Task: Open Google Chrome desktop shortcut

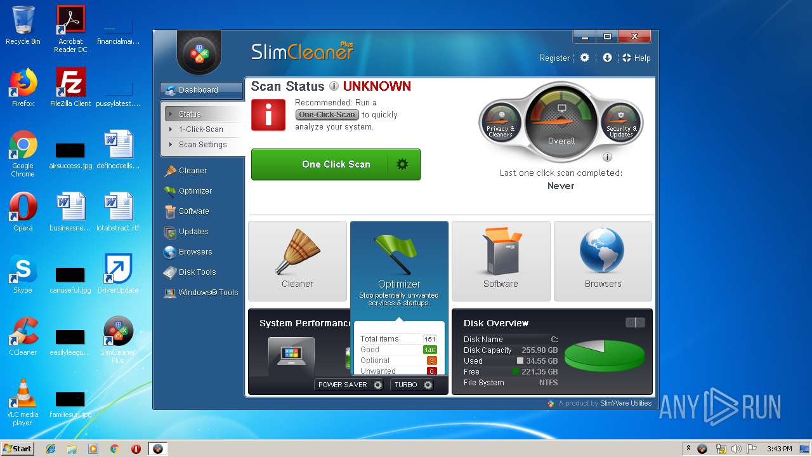Action: coord(23,154)
